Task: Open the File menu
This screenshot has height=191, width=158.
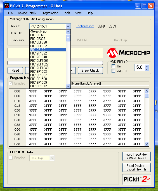Action: click(x=10, y=13)
